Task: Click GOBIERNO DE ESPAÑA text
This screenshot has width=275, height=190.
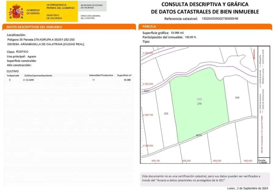Action: [33, 12]
